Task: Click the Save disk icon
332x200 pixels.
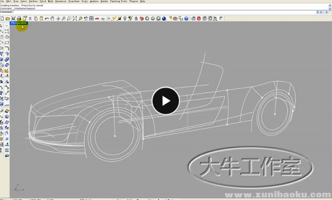Action: 13,19
